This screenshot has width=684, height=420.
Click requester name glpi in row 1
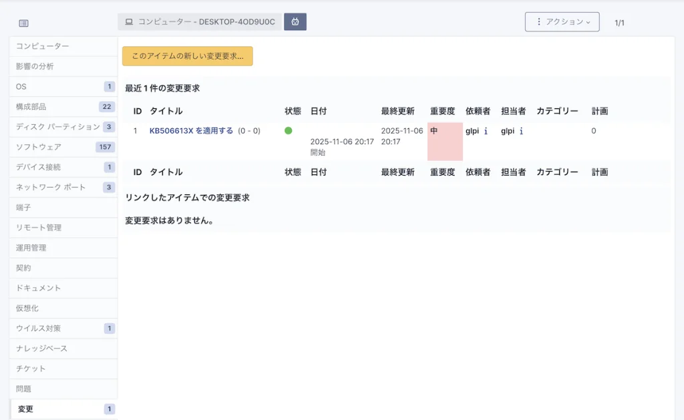[x=472, y=131]
